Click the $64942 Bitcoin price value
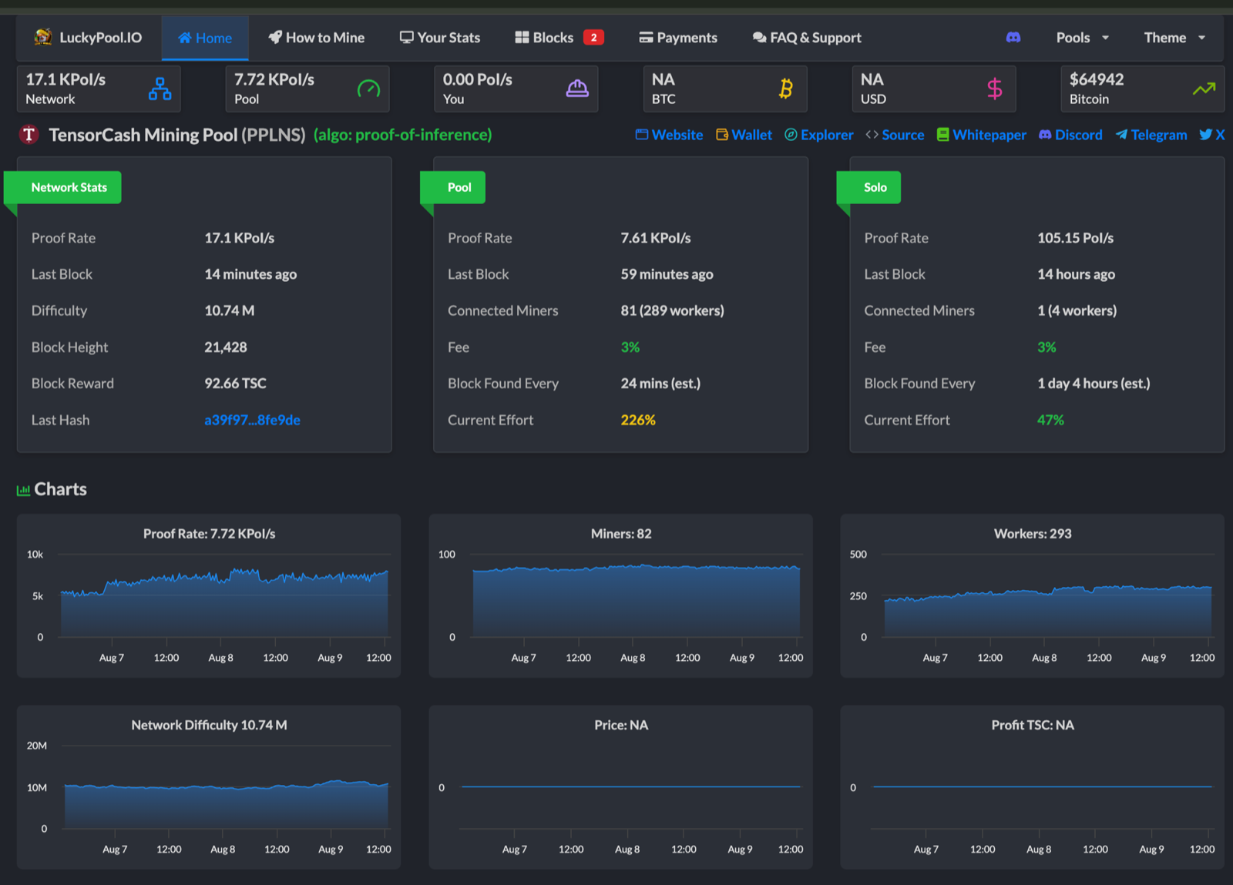This screenshot has height=885, width=1233. point(1097,79)
